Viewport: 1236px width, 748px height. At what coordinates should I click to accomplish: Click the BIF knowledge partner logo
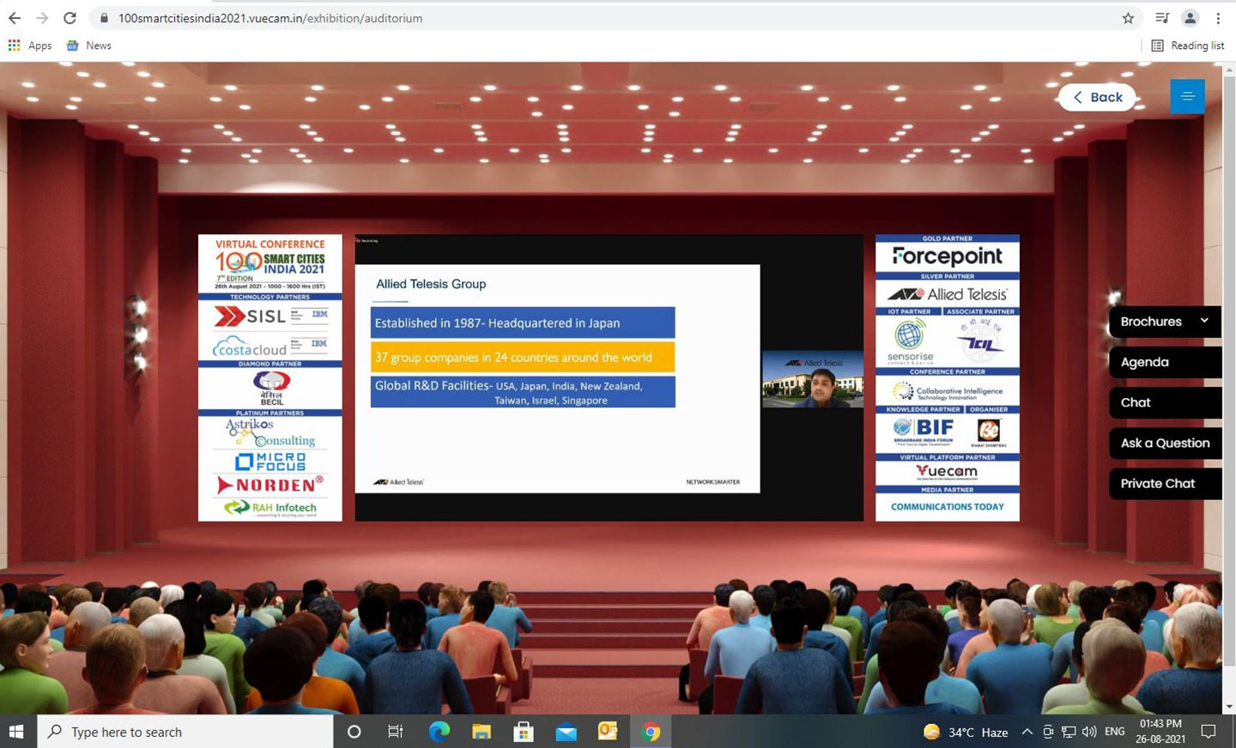coord(923,433)
